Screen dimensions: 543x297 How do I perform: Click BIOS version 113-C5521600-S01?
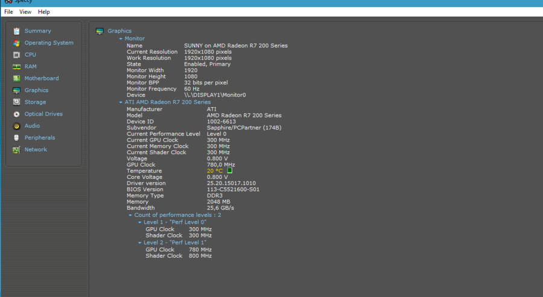pos(233,189)
